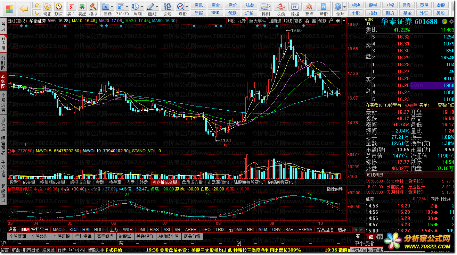Expand the 全球 dropdown arrow

coord(345,6)
